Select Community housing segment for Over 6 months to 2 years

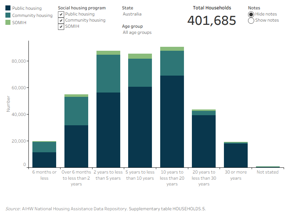click(x=76, y=111)
